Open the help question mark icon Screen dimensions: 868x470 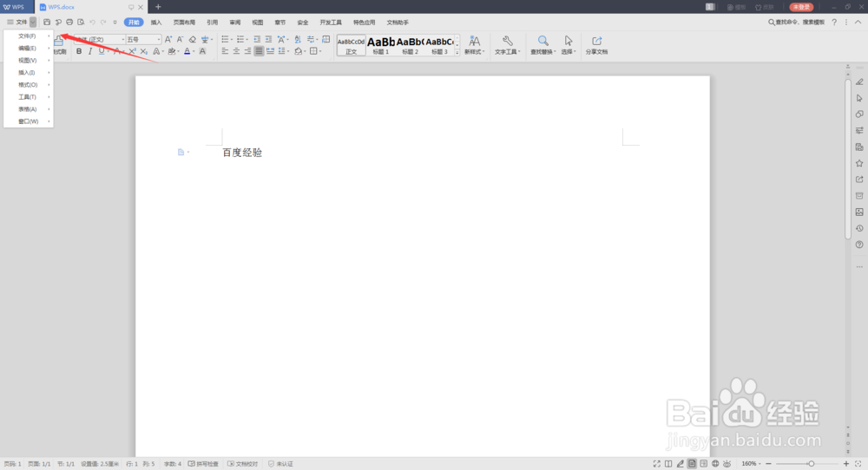(834, 23)
